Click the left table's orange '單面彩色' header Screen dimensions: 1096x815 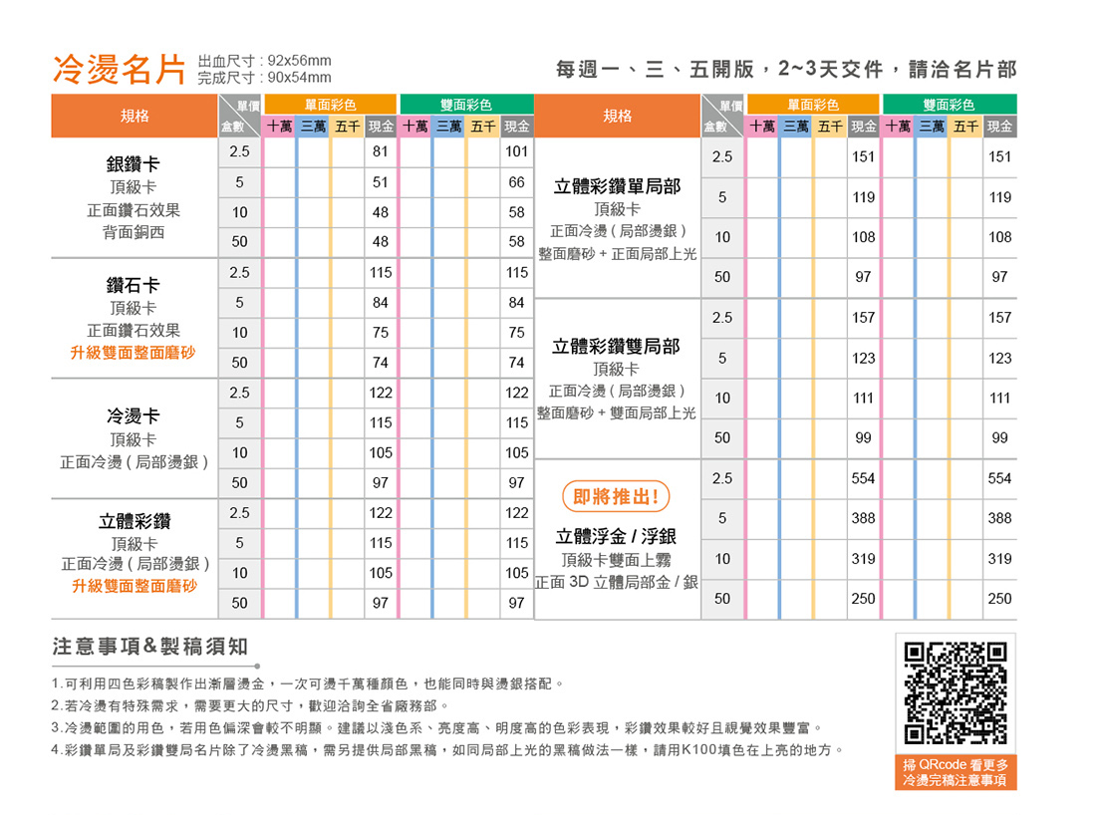(330, 105)
